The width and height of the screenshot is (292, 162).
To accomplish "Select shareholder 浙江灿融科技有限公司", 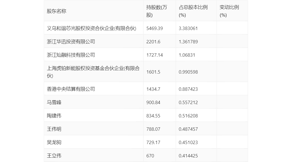I will click(x=71, y=55).
